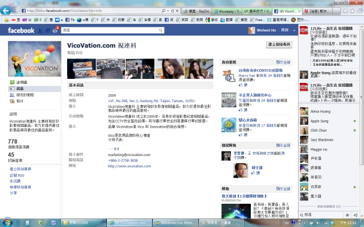Screen dimensions: 364x227
Task: Click the browser back arrow button
Action: coord(6,11)
